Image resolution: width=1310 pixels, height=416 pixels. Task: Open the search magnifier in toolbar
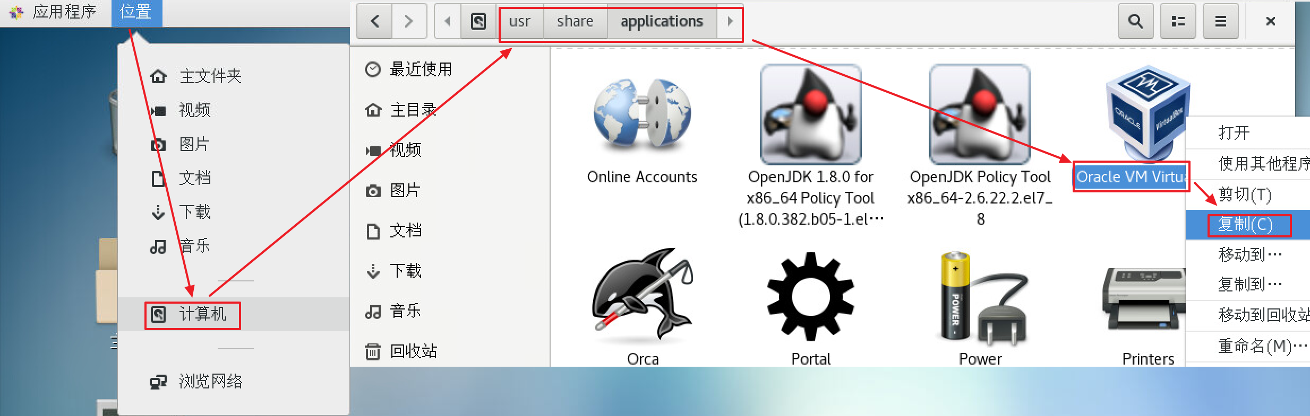click(x=1135, y=21)
